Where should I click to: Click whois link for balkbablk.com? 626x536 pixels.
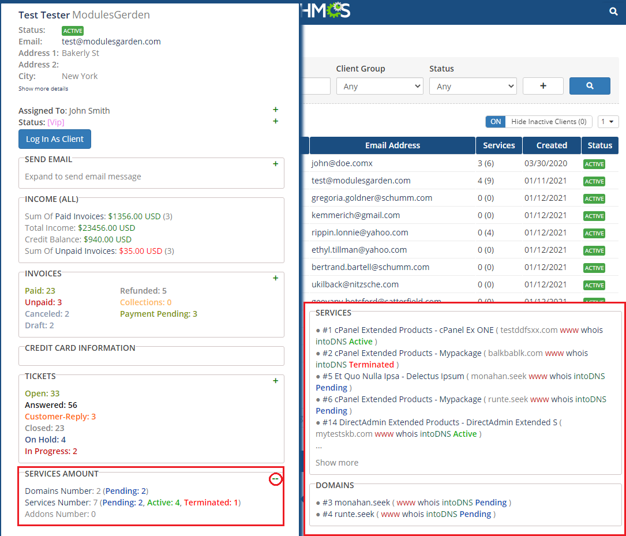click(x=577, y=353)
